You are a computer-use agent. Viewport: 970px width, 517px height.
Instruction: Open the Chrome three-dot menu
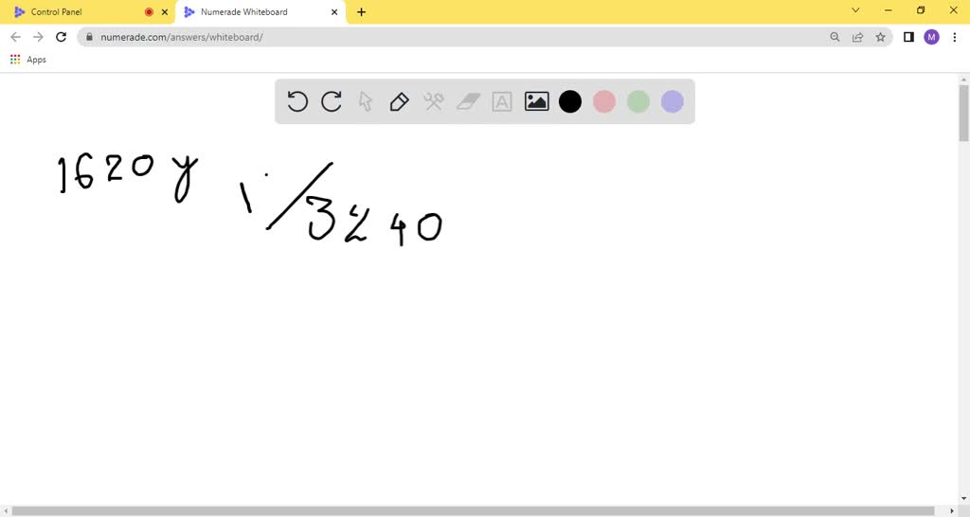[x=955, y=37]
